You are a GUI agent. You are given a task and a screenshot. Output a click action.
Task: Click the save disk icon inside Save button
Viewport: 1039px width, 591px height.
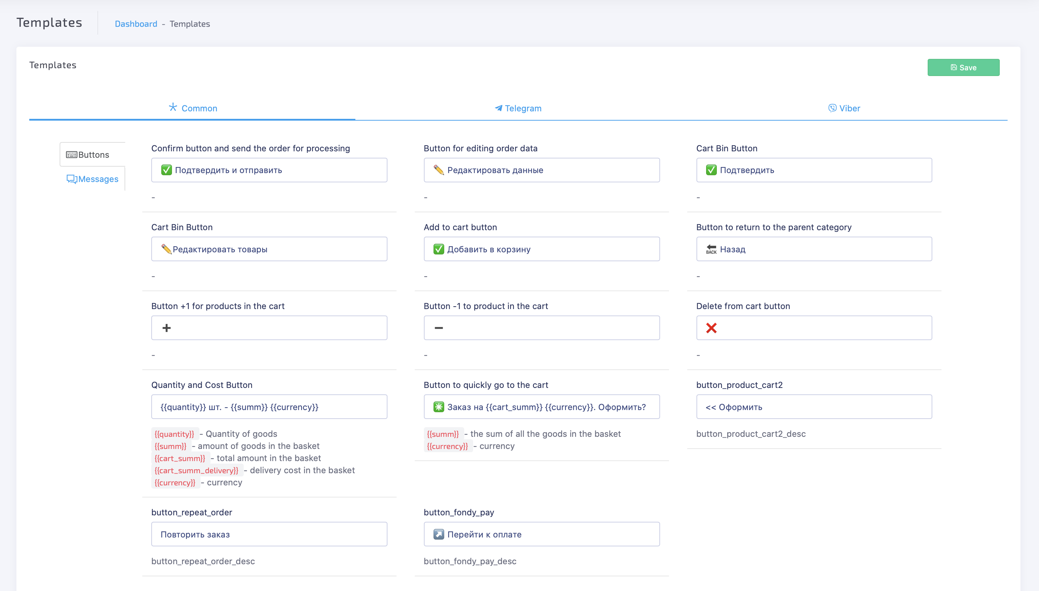point(953,67)
